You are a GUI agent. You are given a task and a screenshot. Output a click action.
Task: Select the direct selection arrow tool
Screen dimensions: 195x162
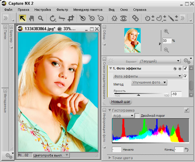pyautogui.click(x=22, y=18)
